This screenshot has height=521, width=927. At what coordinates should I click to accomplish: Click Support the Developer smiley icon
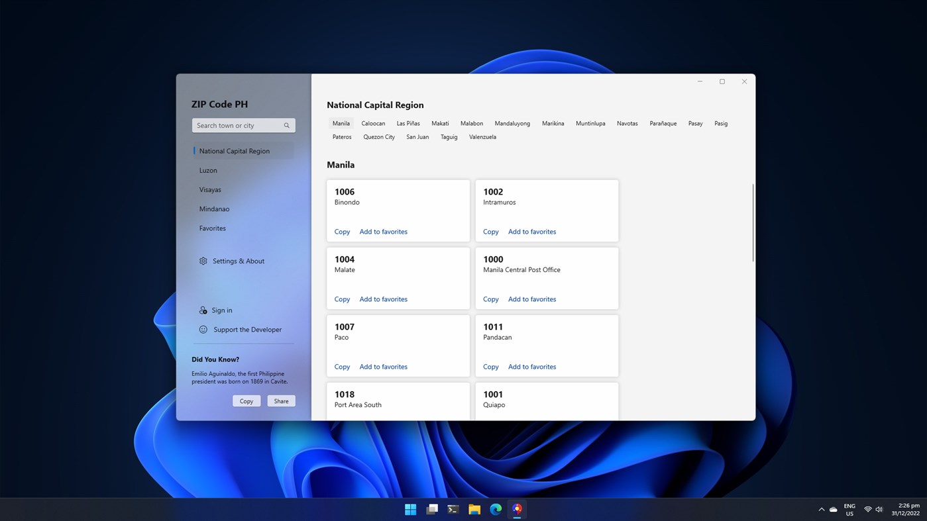click(203, 330)
